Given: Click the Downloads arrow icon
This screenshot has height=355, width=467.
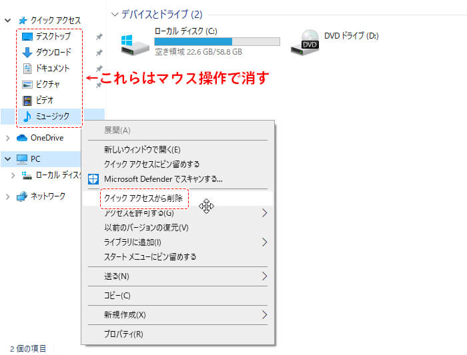Looking at the screenshot, I should [27, 53].
